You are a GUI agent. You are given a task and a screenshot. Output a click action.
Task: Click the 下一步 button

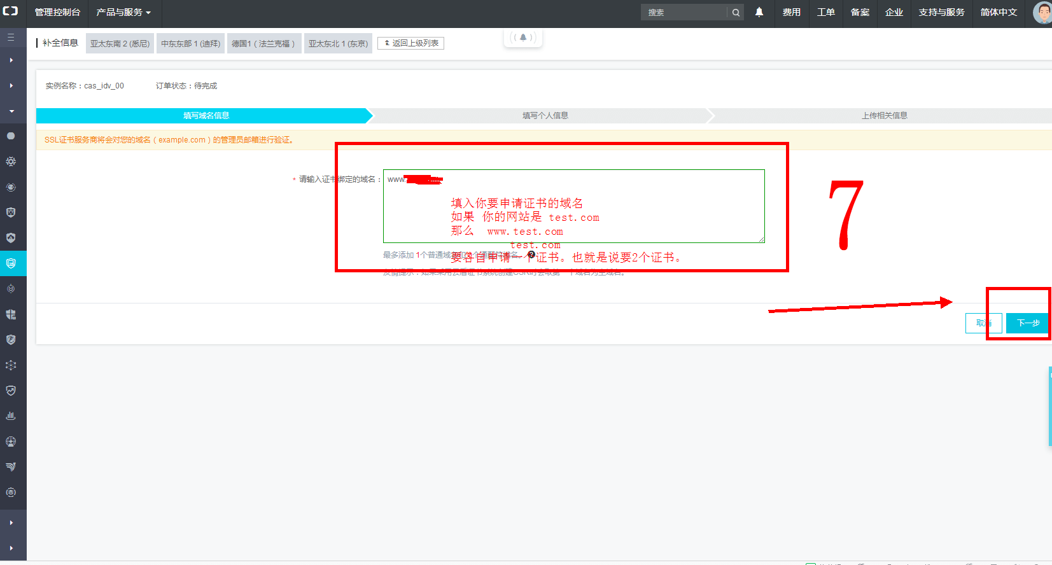1027,323
